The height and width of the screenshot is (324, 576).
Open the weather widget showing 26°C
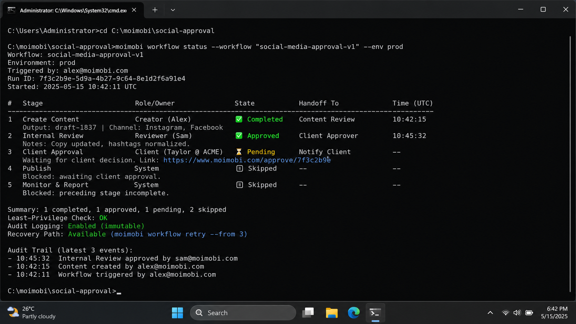[32, 313]
